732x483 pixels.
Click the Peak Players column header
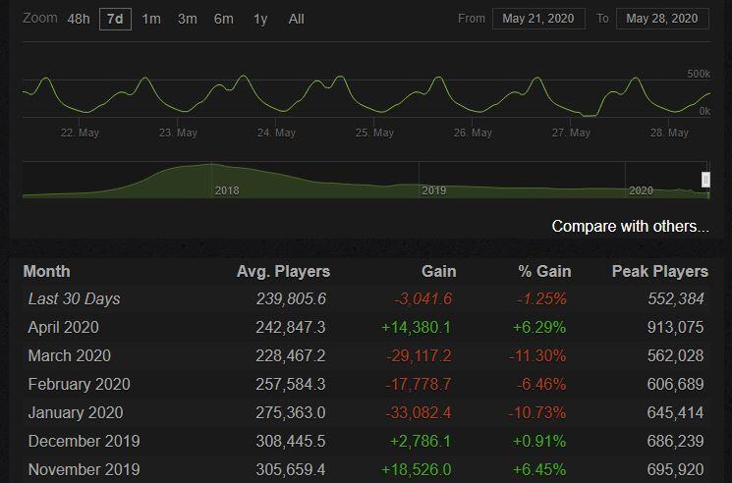pyautogui.click(x=659, y=271)
